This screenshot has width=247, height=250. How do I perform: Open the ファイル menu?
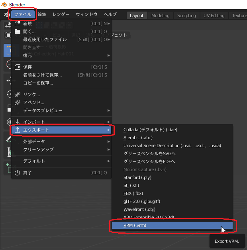[x=23, y=14]
